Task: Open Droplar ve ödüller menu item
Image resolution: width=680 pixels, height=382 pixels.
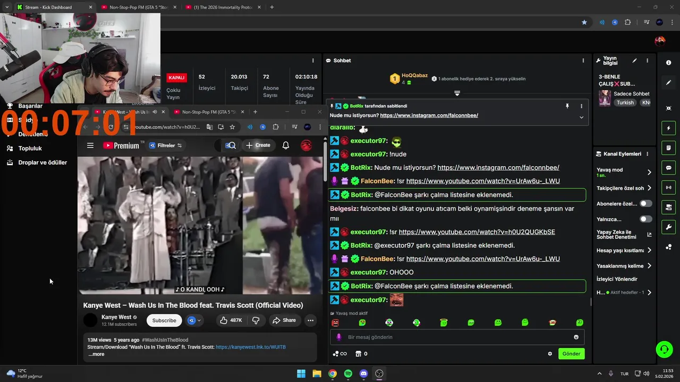Action: point(42,162)
